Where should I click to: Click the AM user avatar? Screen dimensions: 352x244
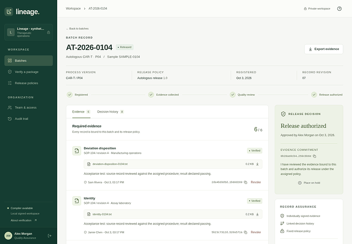pos(8,236)
